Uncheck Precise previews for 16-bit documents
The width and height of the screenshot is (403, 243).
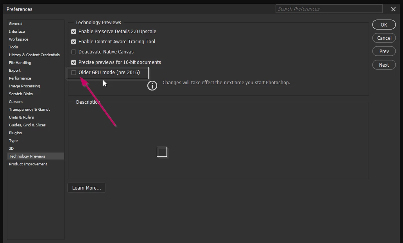[73, 62]
